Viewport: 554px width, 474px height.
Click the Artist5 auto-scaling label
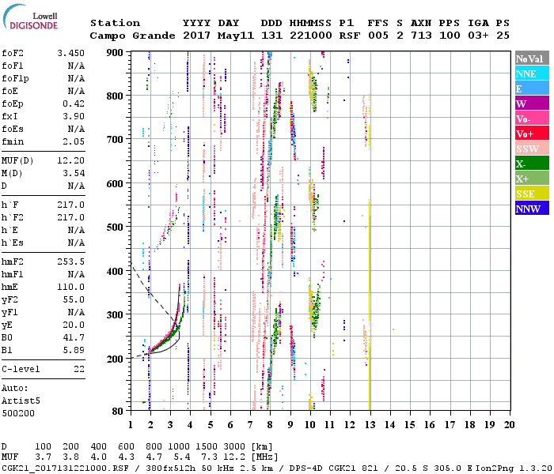pyautogui.click(x=20, y=401)
